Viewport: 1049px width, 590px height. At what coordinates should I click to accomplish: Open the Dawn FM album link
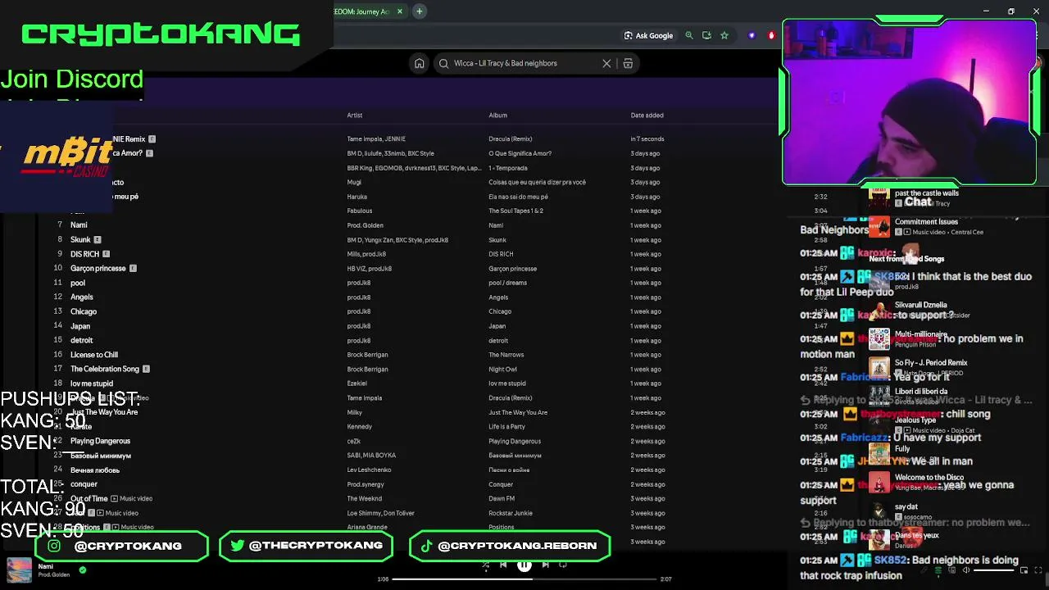tap(502, 498)
